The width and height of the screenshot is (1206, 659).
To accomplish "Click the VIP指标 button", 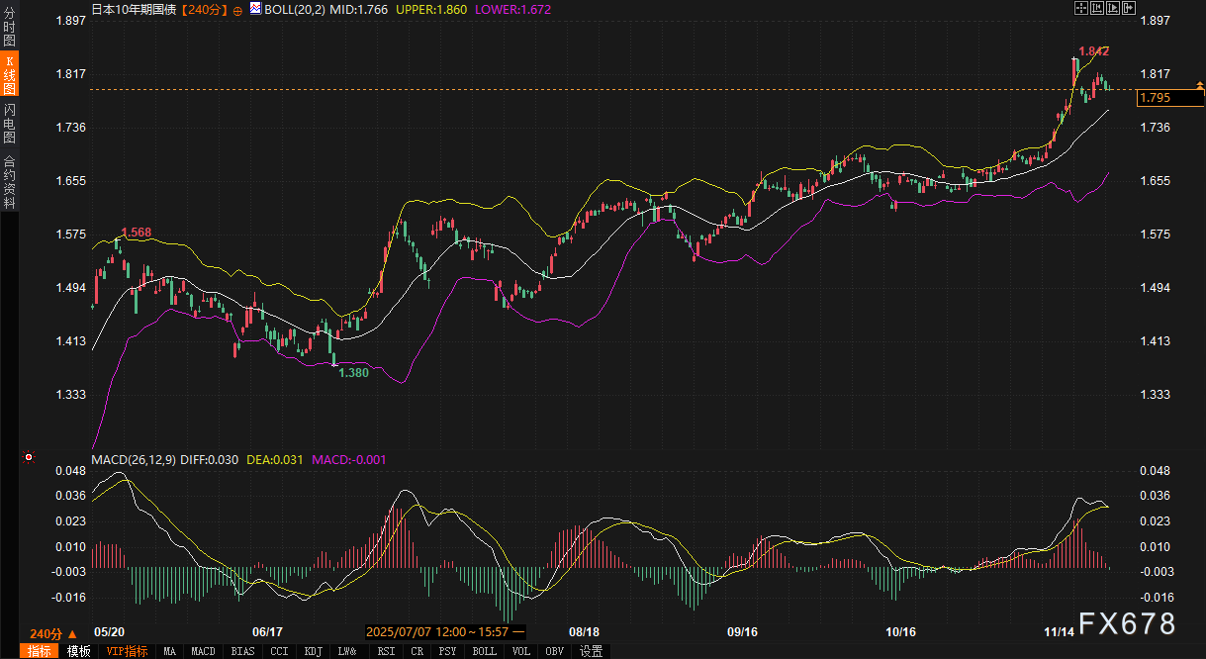I will (127, 651).
